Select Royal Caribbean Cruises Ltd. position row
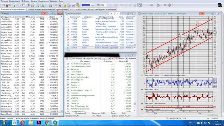 click(99, 90)
